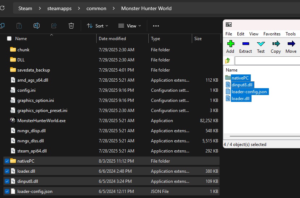Click the Extract icon in 7-Zip
Viewport: 300px width, 198px height.
[x=245, y=46]
